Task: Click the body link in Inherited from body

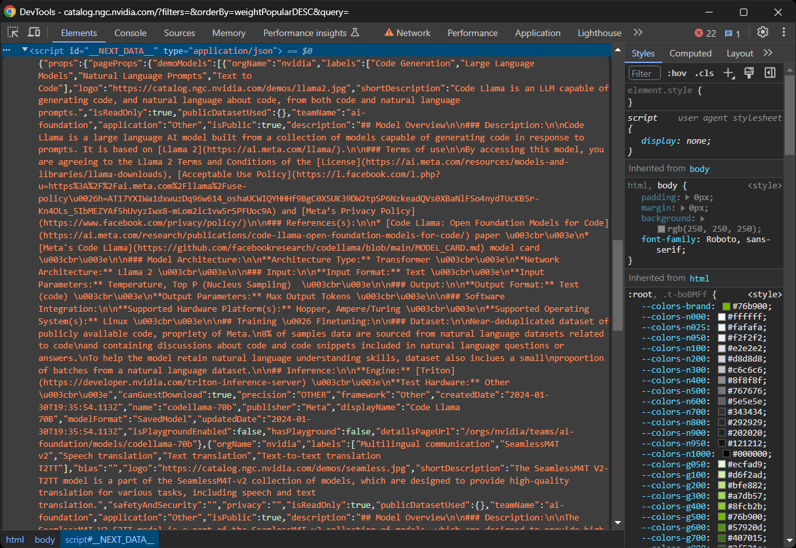Action: click(700, 169)
